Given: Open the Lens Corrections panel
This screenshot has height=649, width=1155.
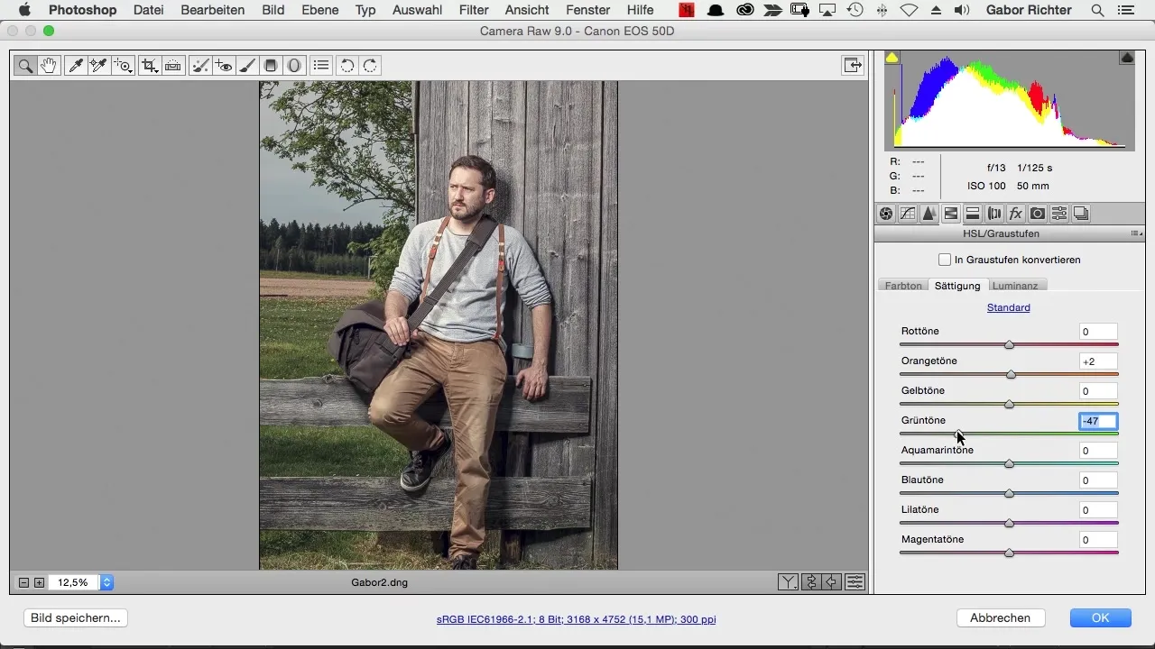Looking at the screenshot, I should coord(994,214).
